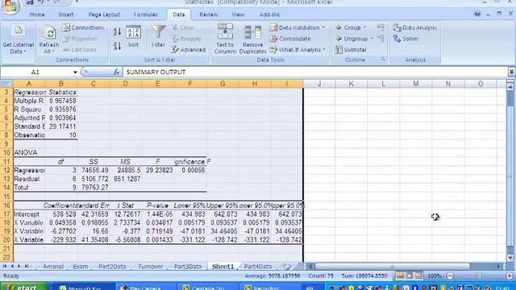
Task: Select the ANOVA label cell
Action: coord(29,152)
